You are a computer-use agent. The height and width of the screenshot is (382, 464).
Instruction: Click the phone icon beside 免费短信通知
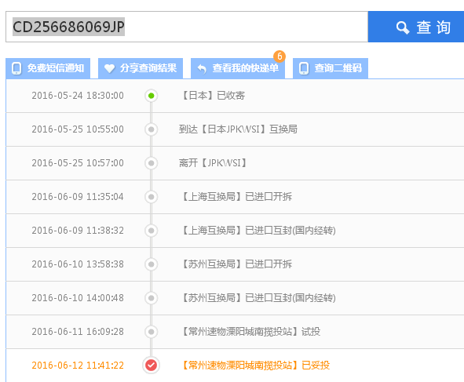(x=16, y=68)
